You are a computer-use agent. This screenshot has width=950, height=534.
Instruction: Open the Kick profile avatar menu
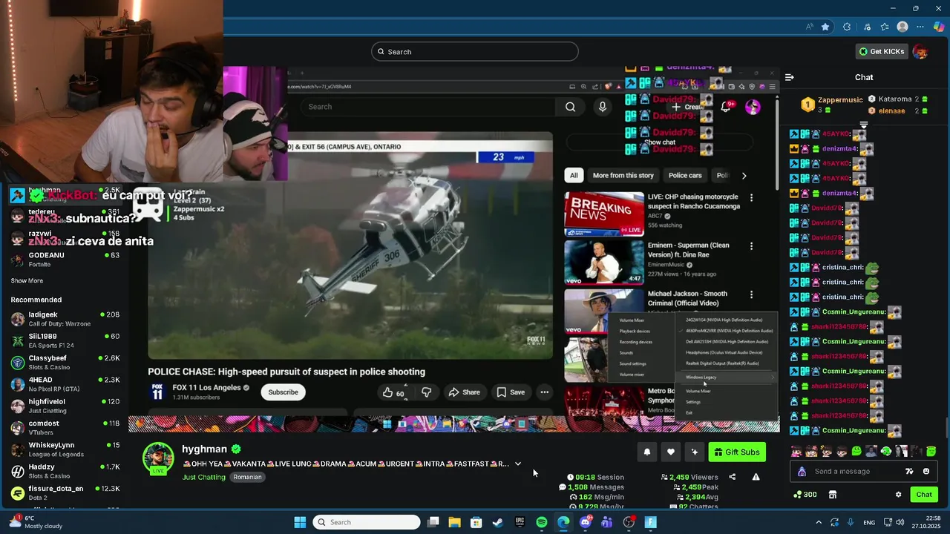(x=920, y=52)
